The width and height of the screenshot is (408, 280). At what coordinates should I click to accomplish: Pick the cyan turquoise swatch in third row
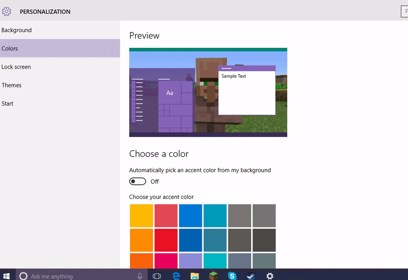[215, 261]
